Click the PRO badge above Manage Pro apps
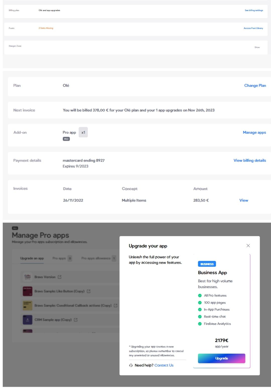 (15, 228)
